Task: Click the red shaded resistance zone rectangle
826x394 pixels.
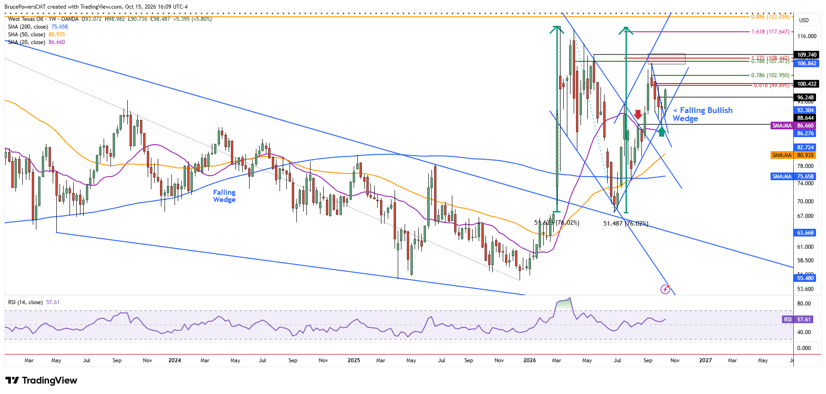Action: click(x=666, y=59)
